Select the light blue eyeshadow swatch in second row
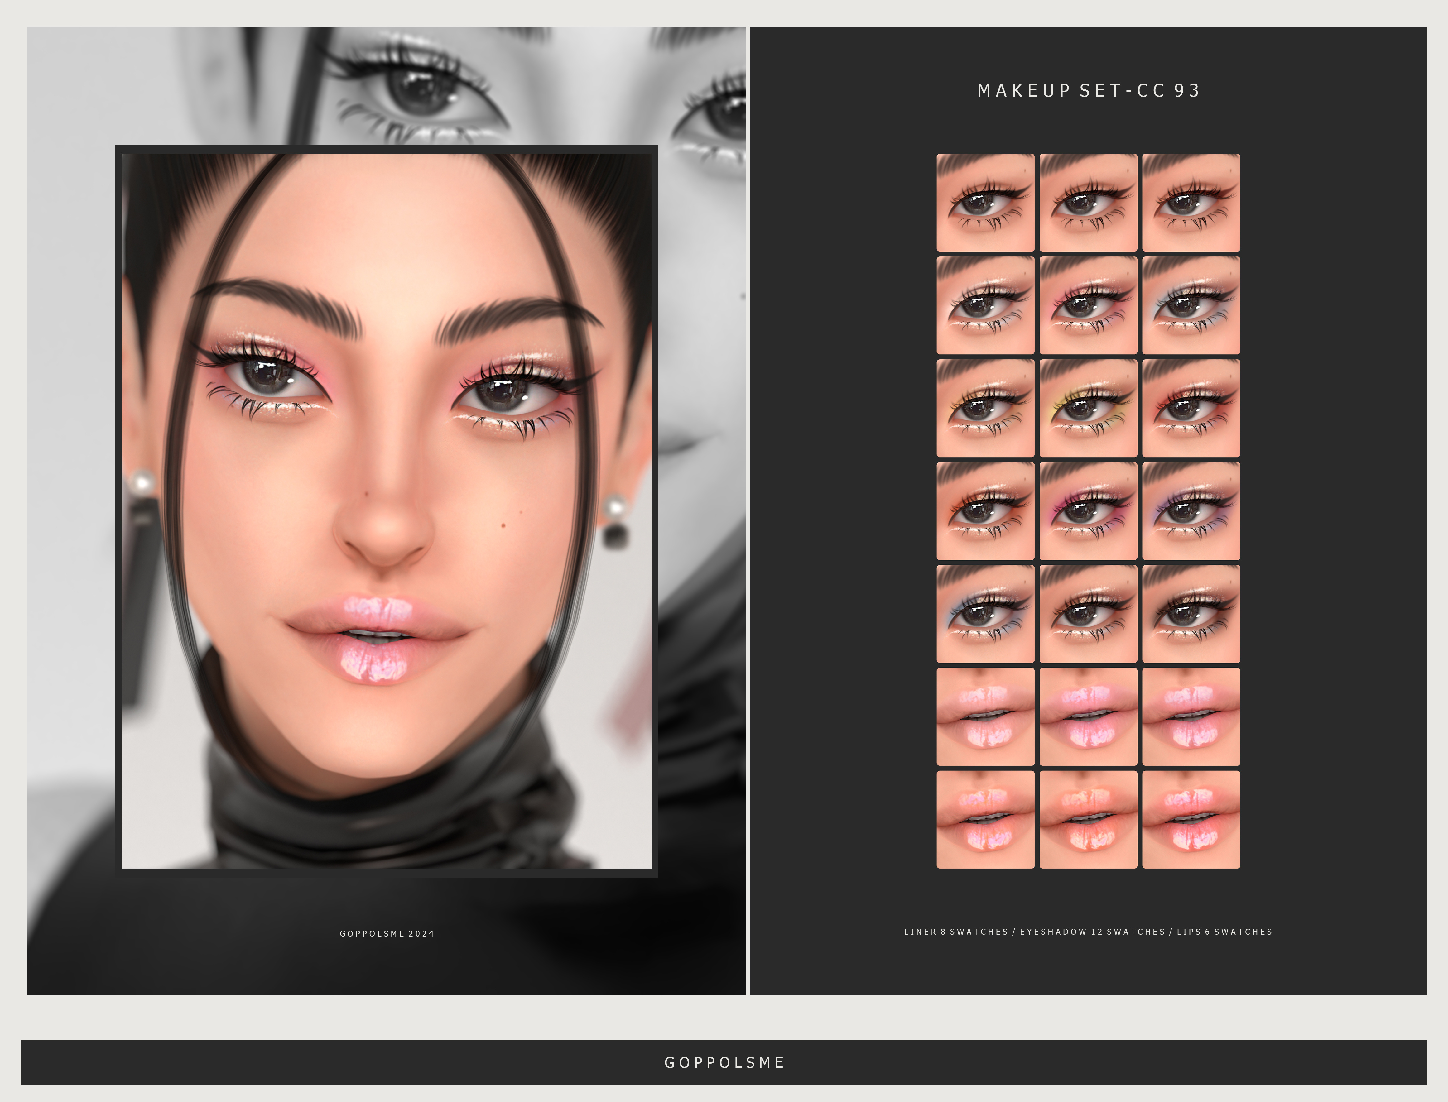Screen dimensions: 1448x1102 tap(1191, 305)
